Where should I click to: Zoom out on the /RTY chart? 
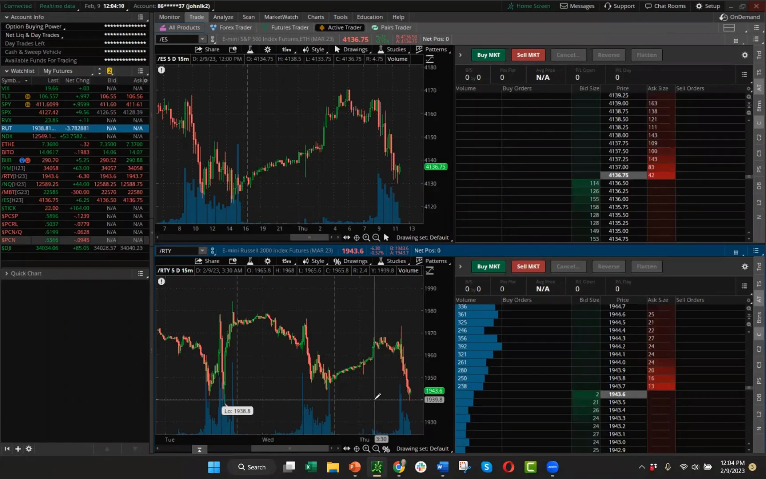(x=376, y=448)
